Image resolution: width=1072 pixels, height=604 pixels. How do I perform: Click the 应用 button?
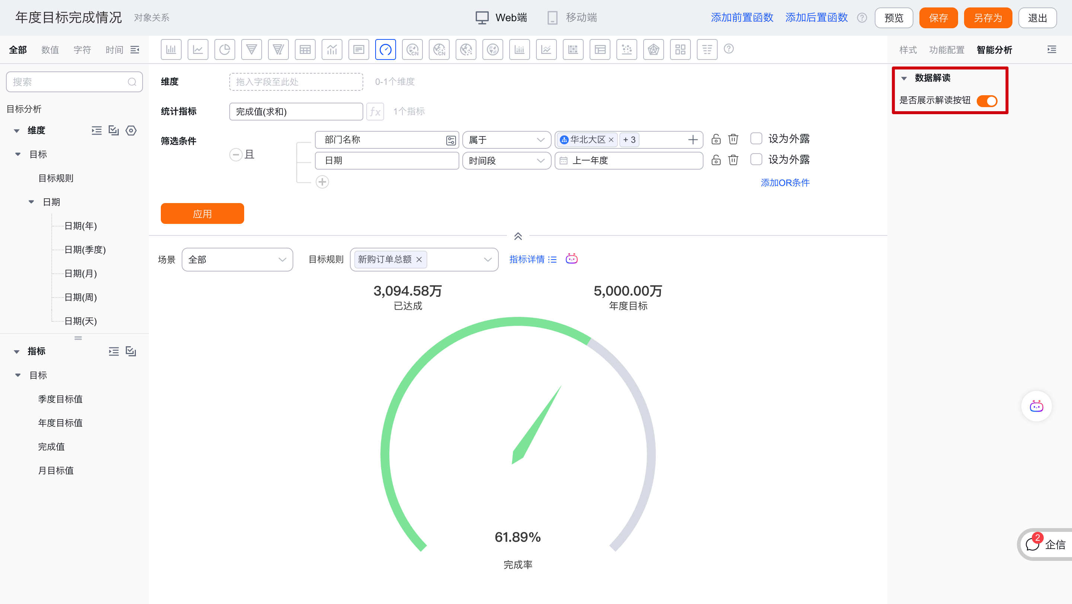202,213
